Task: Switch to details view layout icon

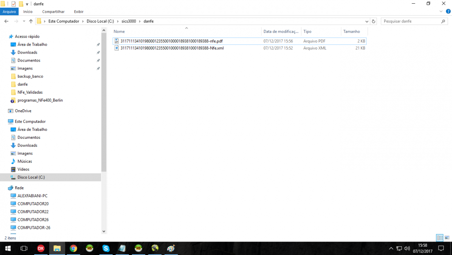Action: [x=440, y=238]
